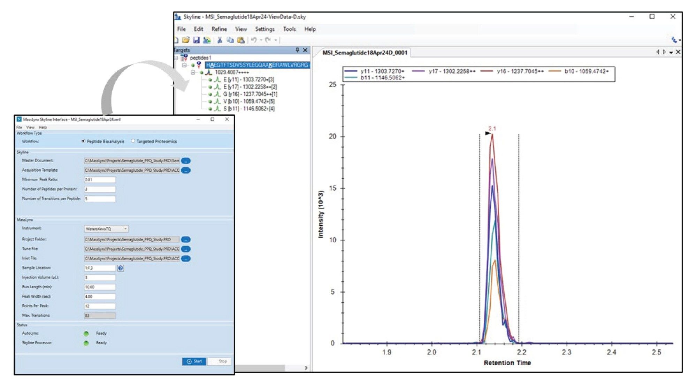This screenshot has width=697, height=389.
Task: Click the precursor peak icon next to 1029.4087++++
Action: coord(208,72)
